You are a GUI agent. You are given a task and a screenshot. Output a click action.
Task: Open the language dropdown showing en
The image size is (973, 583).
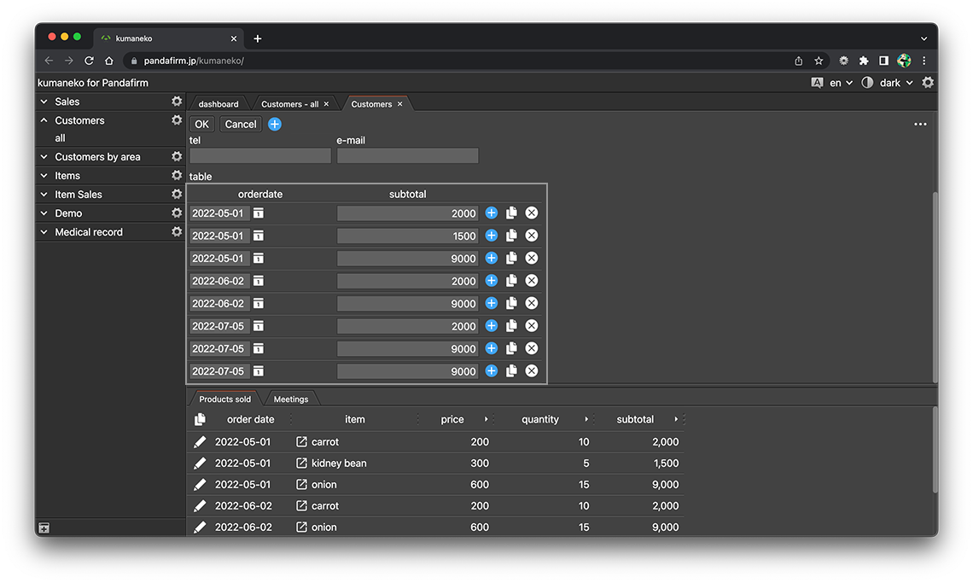841,83
